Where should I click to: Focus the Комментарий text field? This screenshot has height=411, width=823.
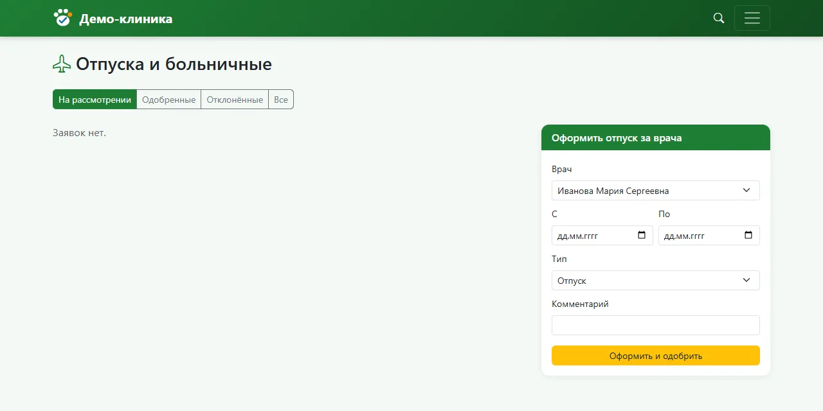(x=655, y=325)
